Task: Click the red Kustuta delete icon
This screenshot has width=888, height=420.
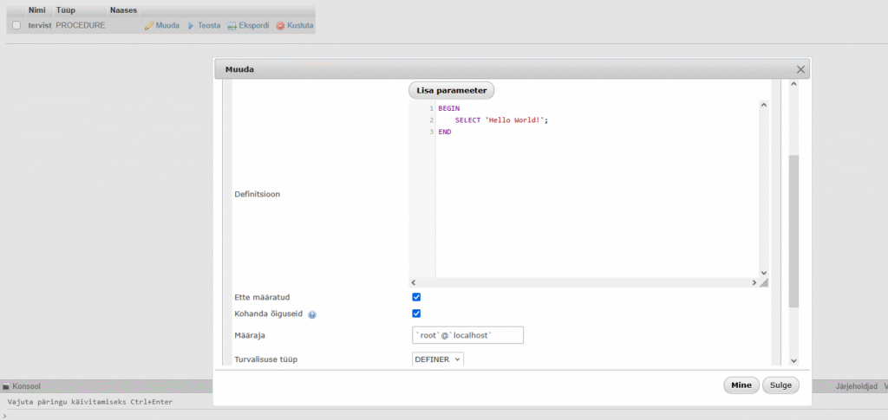Action: (x=280, y=26)
